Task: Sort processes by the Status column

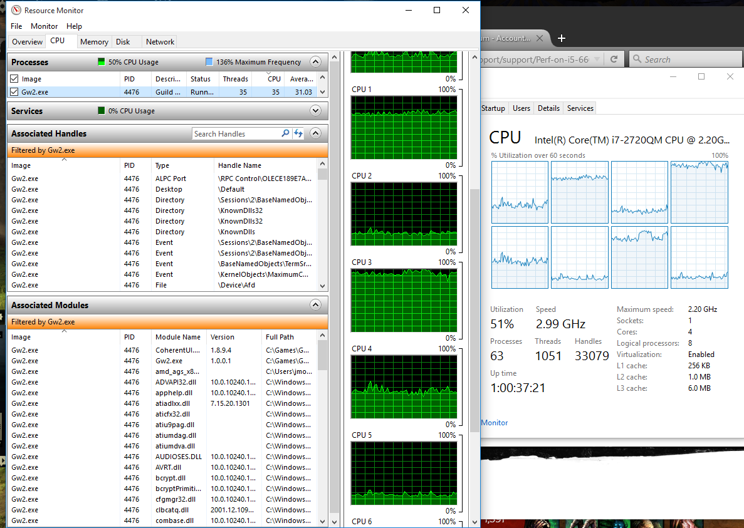Action: (202, 79)
